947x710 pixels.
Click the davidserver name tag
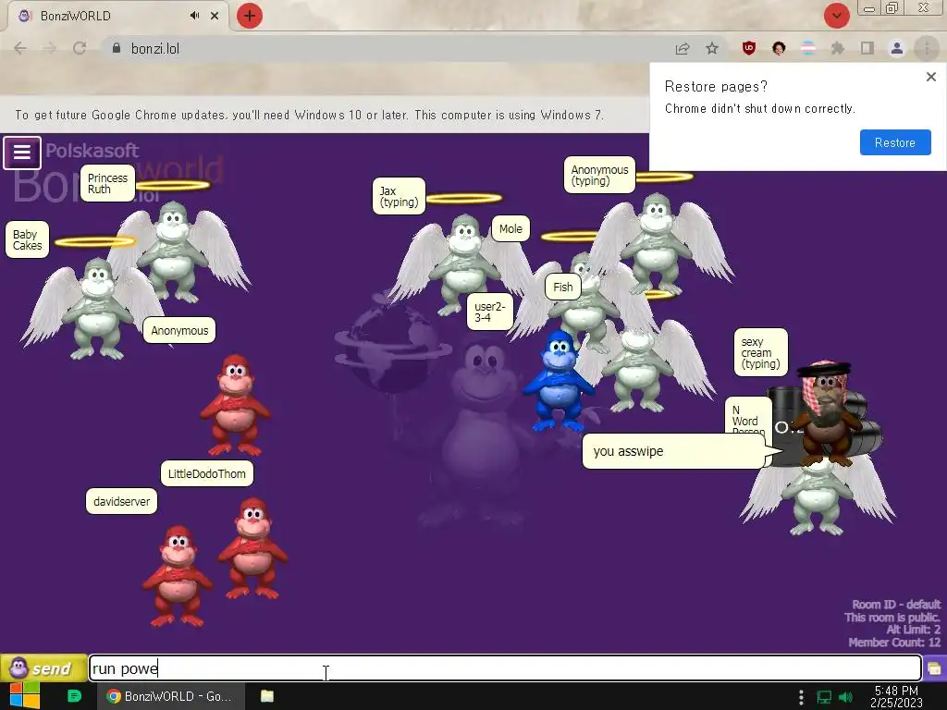121,501
